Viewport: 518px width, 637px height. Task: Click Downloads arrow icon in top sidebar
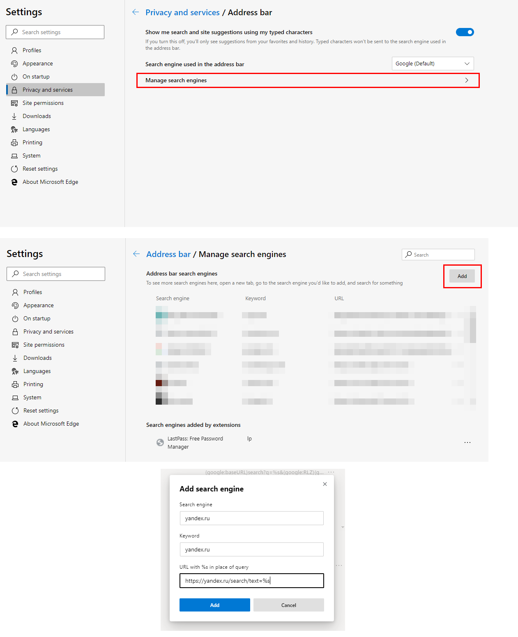[x=14, y=116]
